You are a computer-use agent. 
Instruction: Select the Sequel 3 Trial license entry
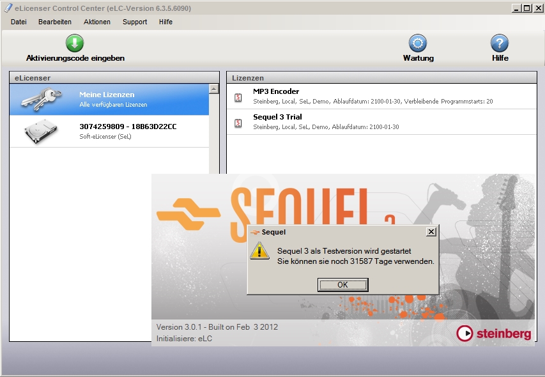[x=381, y=122]
